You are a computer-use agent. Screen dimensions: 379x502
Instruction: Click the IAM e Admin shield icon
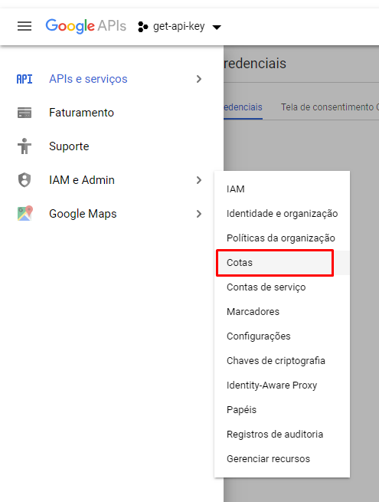25,180
